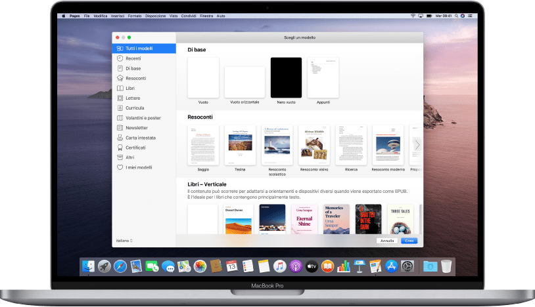535x307 pixels.
Task: Launch Keynote from the Dock
Action: tap(359, 266)
